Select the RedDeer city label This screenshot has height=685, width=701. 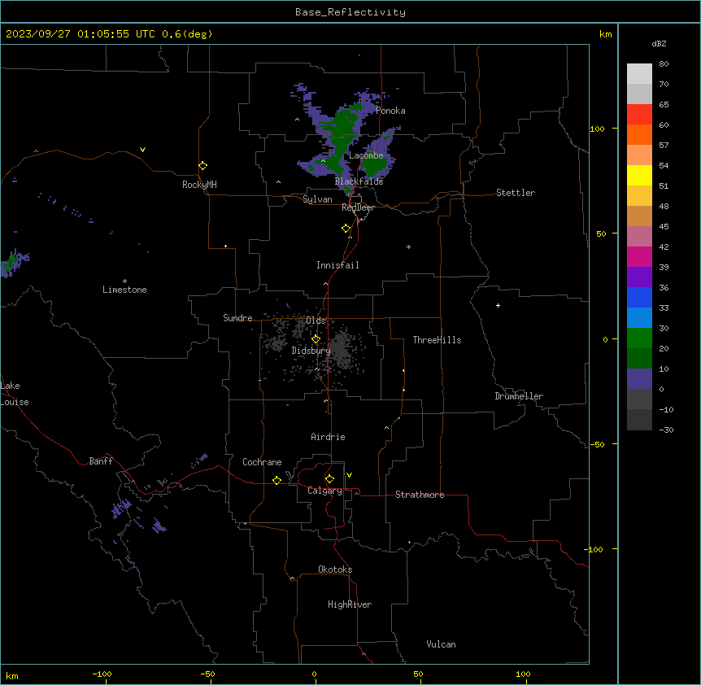[x=358, y=207]
